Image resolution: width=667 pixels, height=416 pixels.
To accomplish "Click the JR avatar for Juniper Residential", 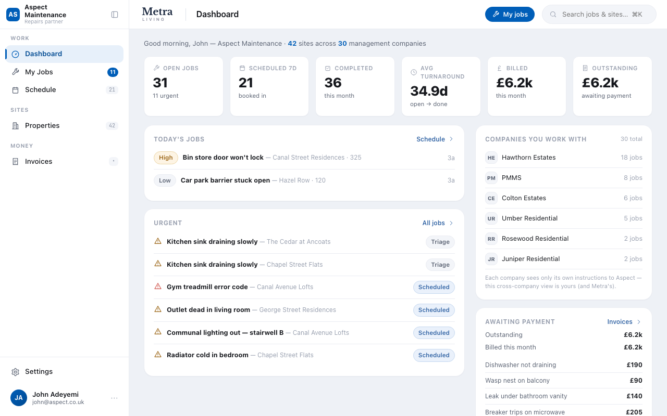I will click(491, 259).
